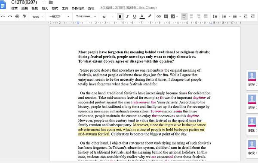Open the font size 12 dropdown
258x163 pixels.
tap(108, 17)
